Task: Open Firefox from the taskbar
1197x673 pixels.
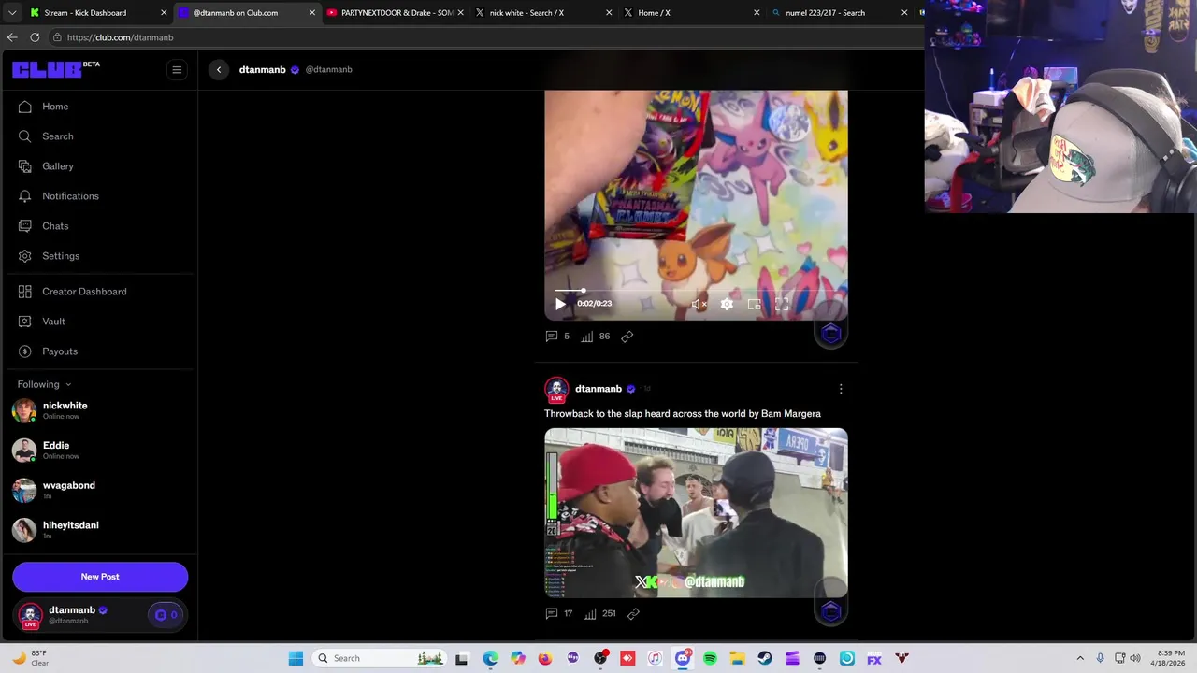Action: click(x=545, y=658)
